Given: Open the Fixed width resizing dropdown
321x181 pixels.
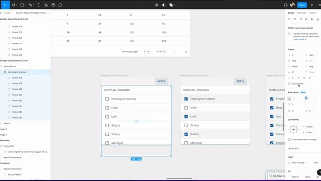Looking at the screenshot, I should 294,66.
